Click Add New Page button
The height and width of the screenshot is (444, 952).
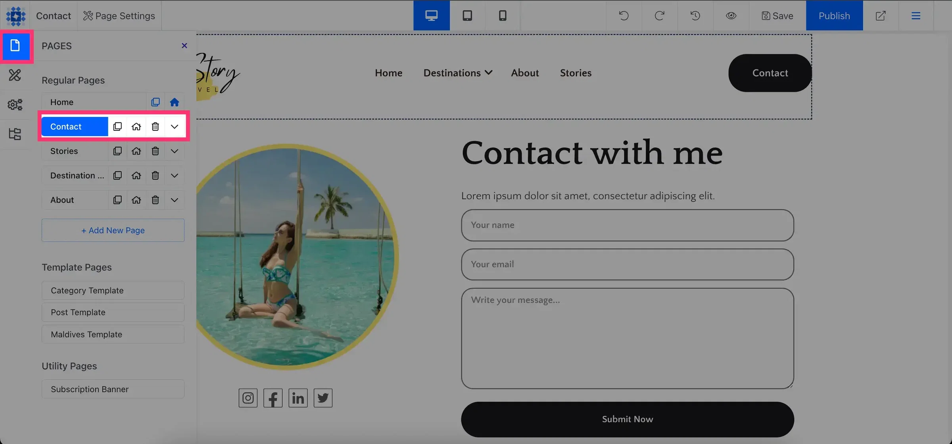[x=113, y=230]
